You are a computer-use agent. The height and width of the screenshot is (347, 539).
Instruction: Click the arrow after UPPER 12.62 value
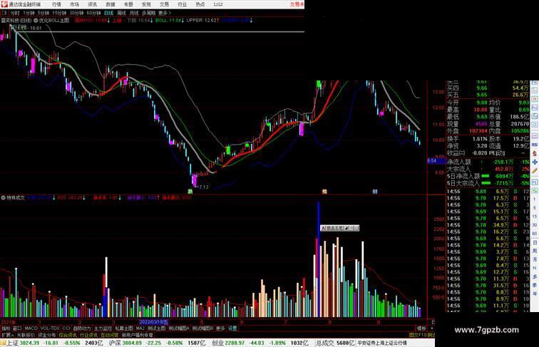point(217,21)
